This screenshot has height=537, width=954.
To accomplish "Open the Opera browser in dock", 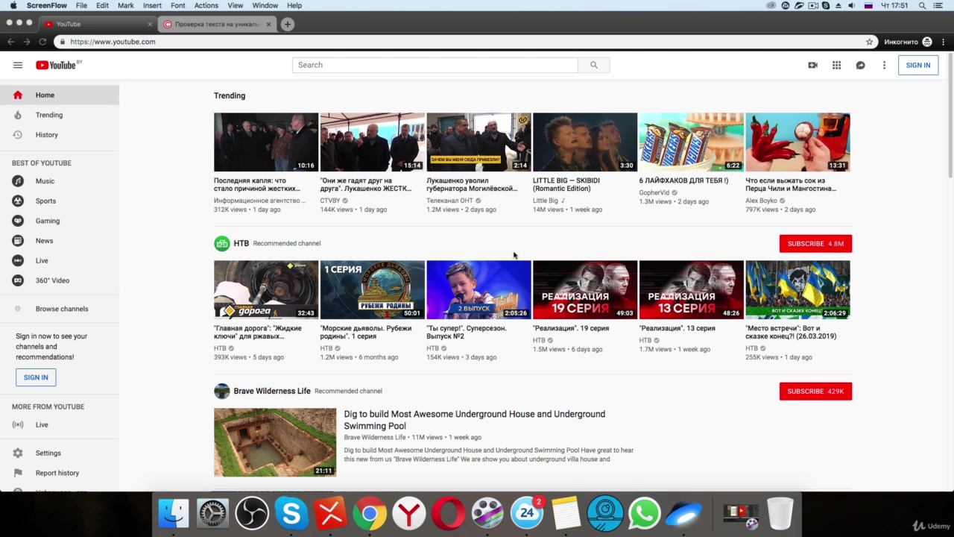I will pos(448,513).
